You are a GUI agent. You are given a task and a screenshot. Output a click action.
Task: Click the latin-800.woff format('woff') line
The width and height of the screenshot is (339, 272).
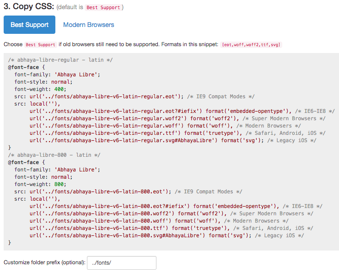(x=159, y=221)
